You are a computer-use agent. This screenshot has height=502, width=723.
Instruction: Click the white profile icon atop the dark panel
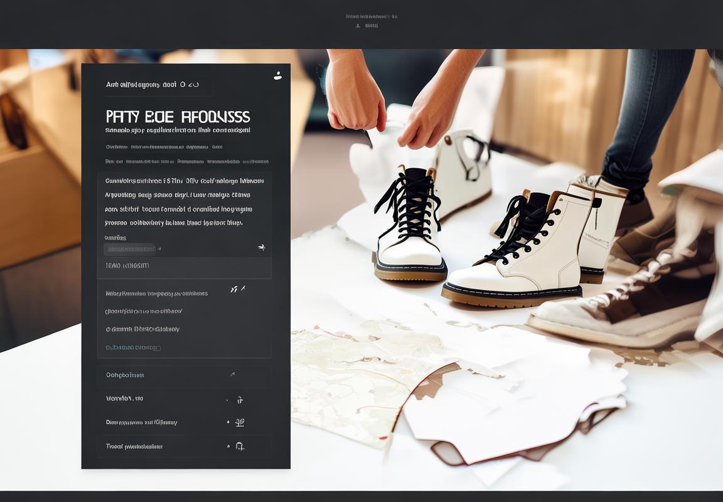click(277, 75)
